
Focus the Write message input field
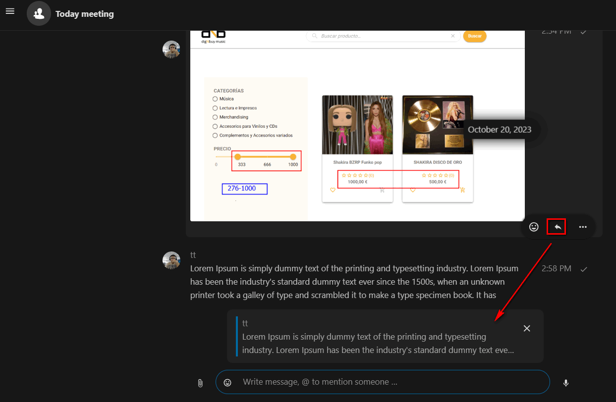(383, 382)
